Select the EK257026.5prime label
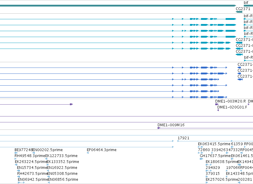253x184 pixels. (222, 180)
